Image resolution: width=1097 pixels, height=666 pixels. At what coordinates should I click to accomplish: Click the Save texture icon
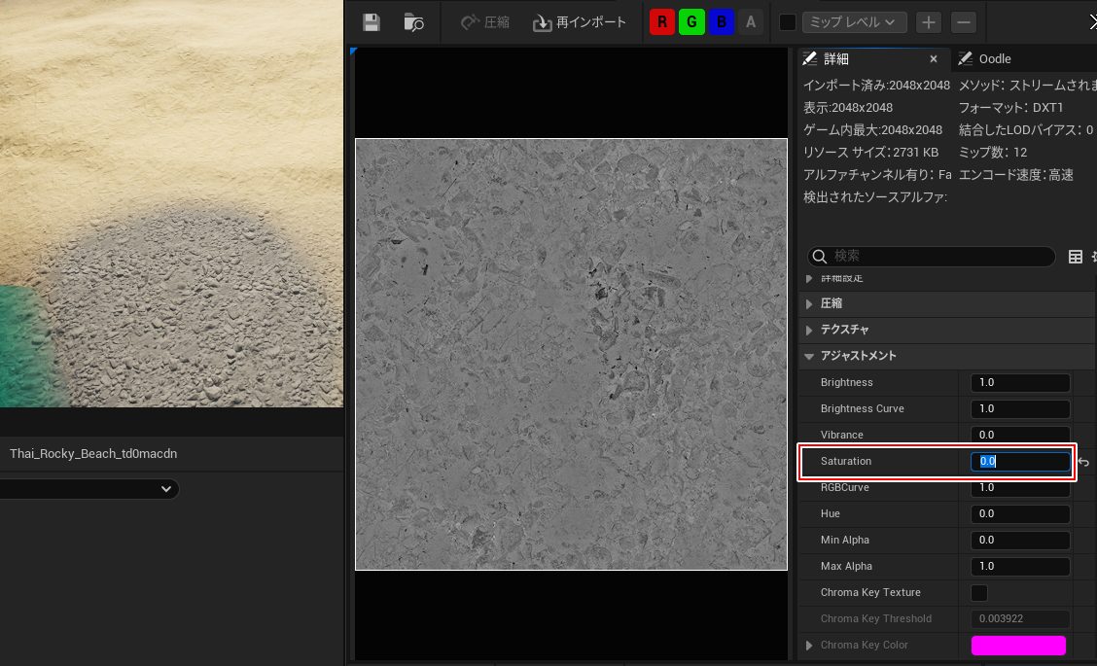[371, 22]
